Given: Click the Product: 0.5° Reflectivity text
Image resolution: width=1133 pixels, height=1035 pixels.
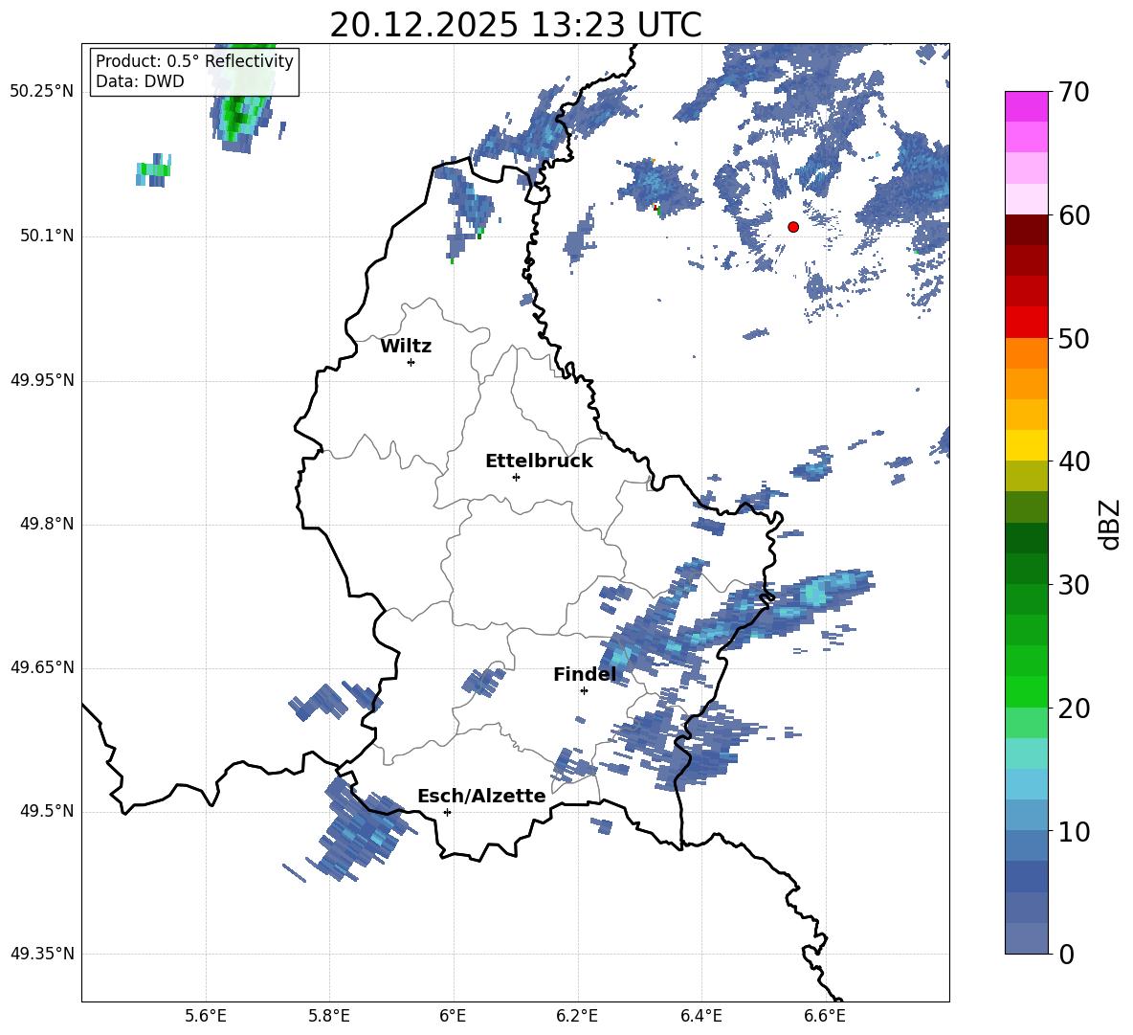Looking at the screenshot, I should (x=194, y=61).
